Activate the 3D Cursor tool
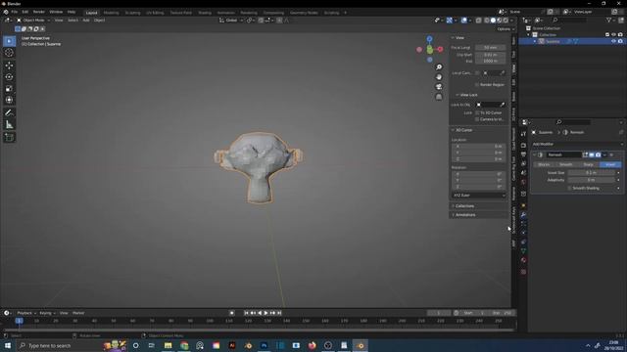 coord(9,53)
